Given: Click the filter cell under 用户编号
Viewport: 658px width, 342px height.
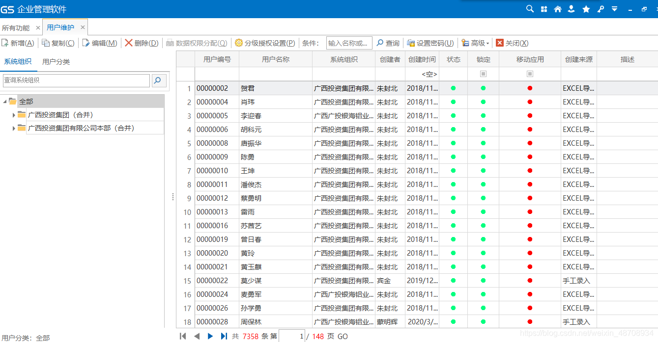Looking at the screenshot, I should tap(217, 74).
